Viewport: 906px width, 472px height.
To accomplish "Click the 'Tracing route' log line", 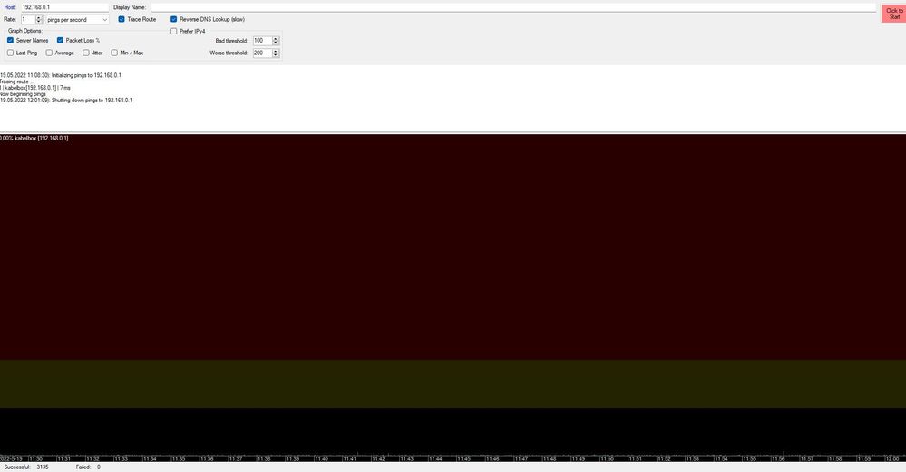I will pyautogui.click(x=17, y=82).
